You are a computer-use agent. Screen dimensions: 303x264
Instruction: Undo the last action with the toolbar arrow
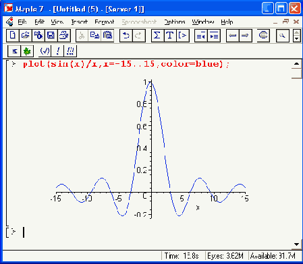pyautogui.click(x=126, y=36)
